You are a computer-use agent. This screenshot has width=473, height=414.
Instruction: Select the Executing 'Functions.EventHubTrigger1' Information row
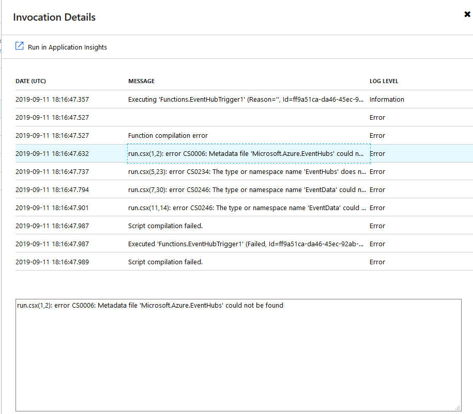[x=249, y=99]
